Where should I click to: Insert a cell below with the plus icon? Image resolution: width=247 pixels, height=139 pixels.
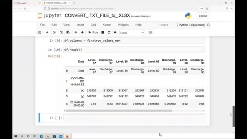tap(47, 32)
